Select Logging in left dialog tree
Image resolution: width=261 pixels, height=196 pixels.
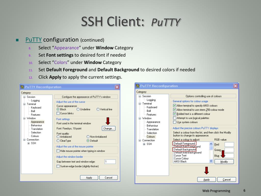point(35,101)
